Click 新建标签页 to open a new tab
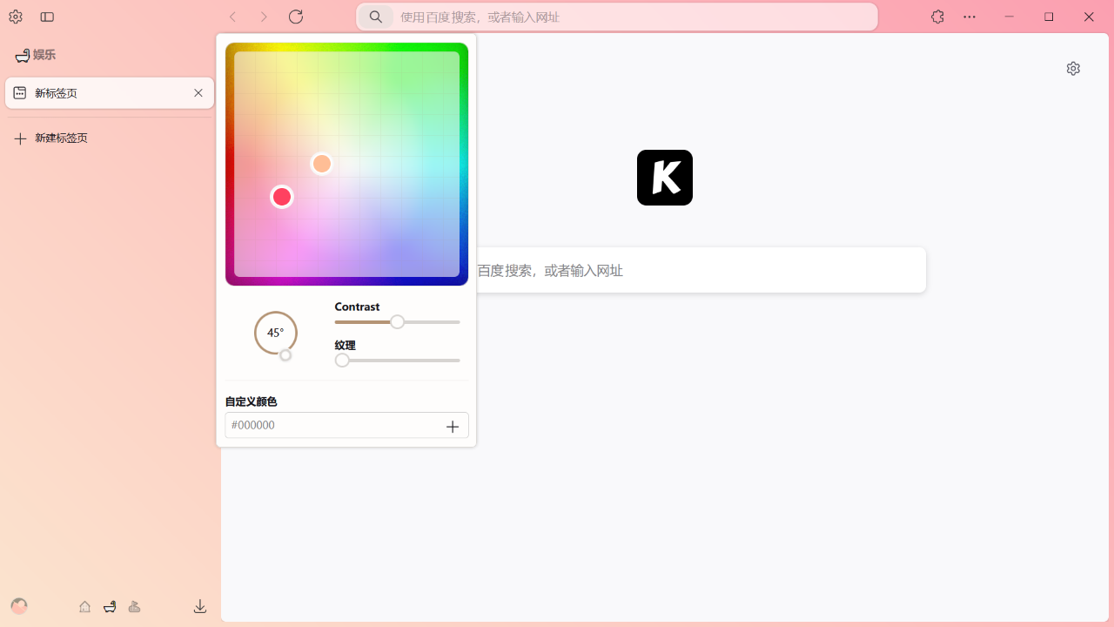 tap(61, 138)
